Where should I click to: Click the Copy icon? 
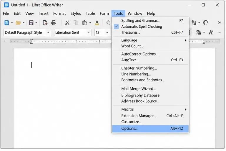coord(76,23)
